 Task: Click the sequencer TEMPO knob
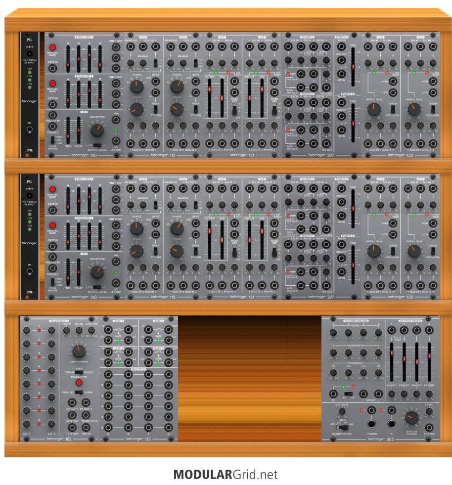click(x=66, y=330)
